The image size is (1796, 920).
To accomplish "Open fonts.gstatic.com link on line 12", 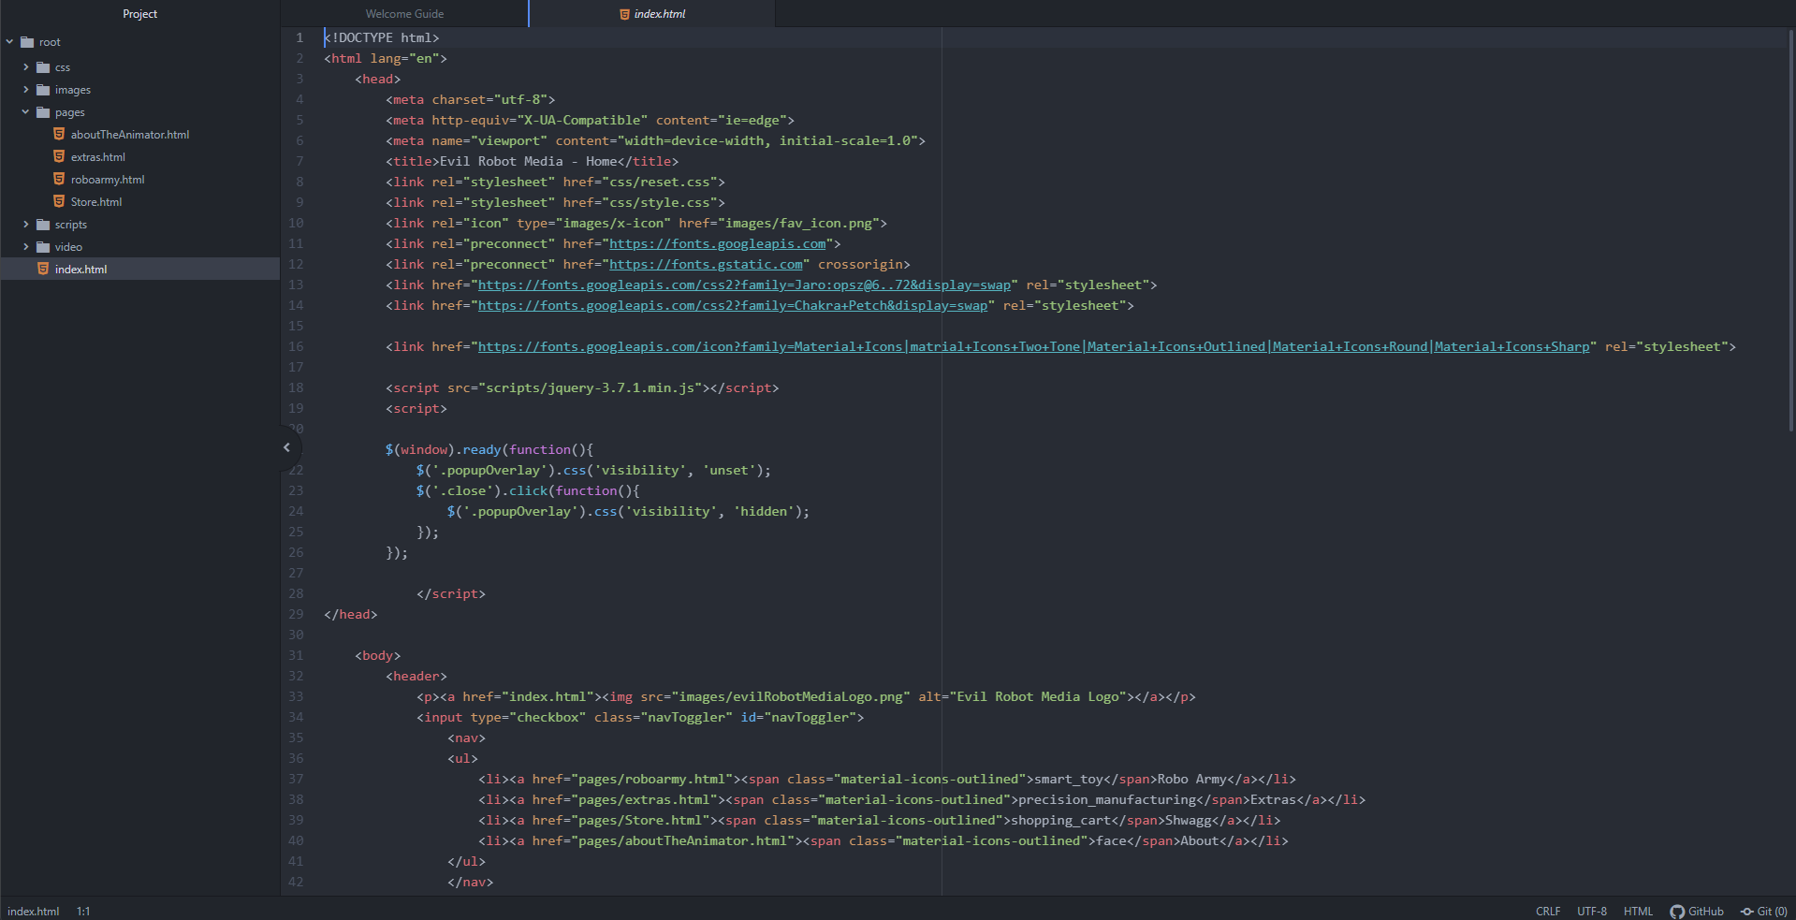I will 706,265.
